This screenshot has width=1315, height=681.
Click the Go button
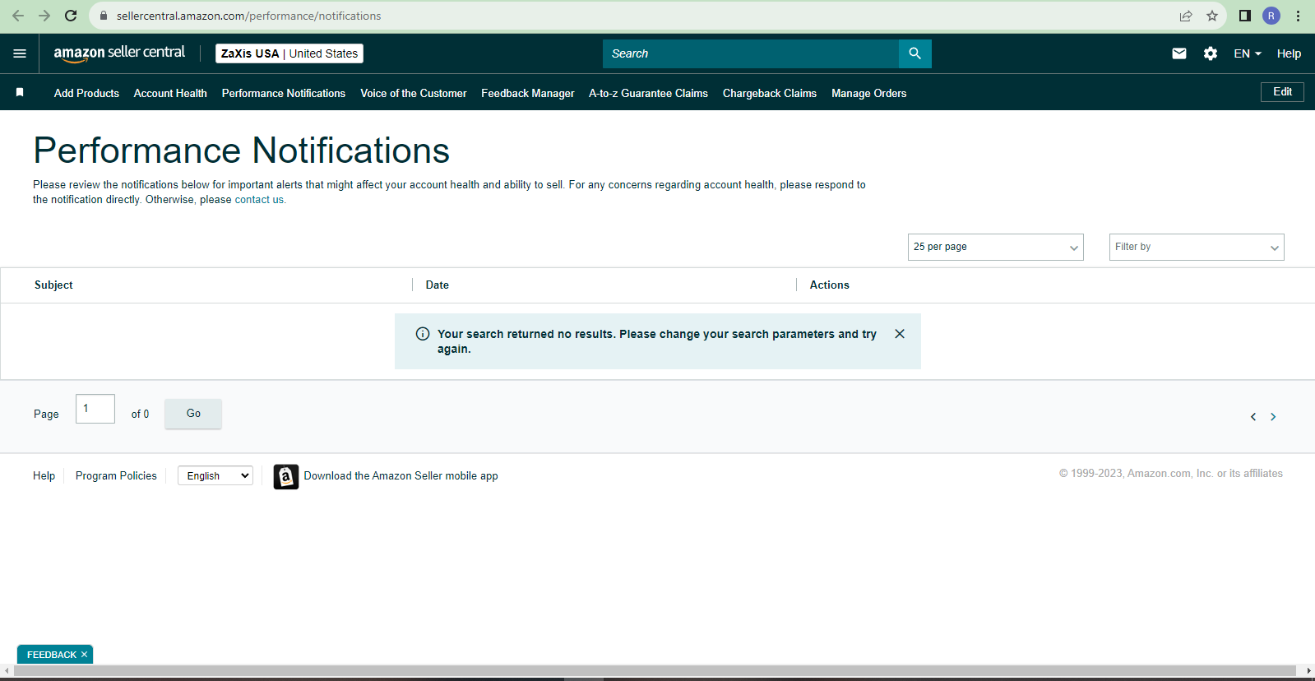(x=193, y=414)
